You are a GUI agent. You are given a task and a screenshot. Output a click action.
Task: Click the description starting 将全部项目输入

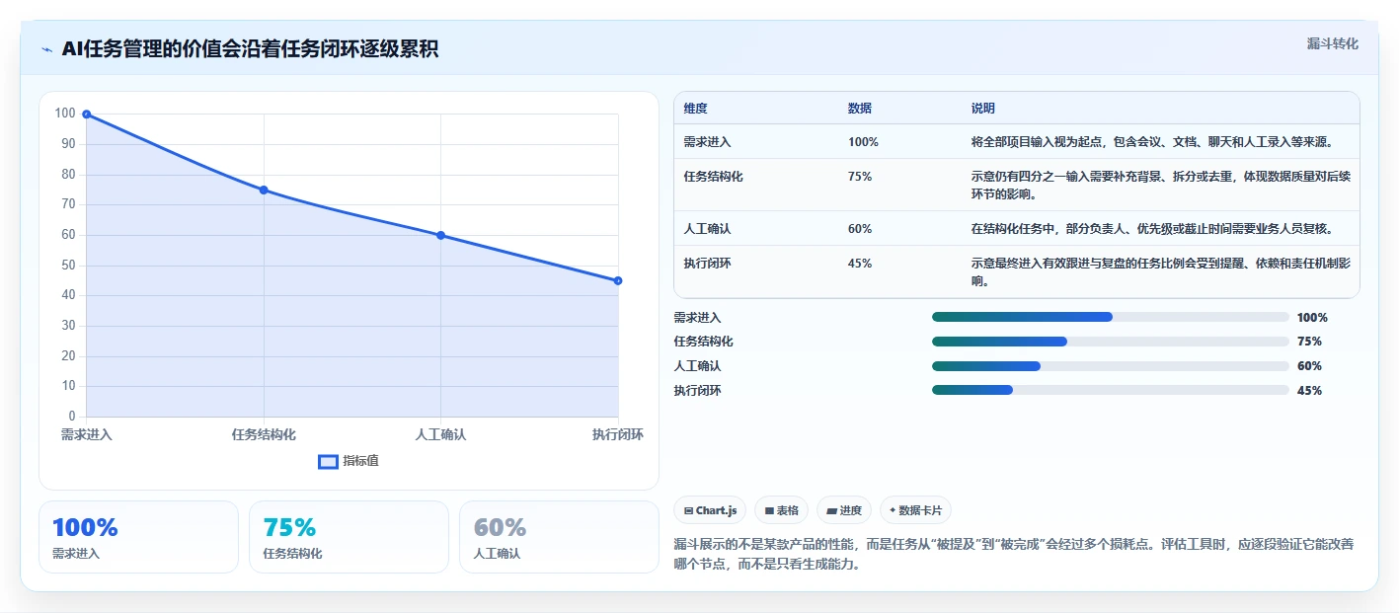coord(1152,142)
